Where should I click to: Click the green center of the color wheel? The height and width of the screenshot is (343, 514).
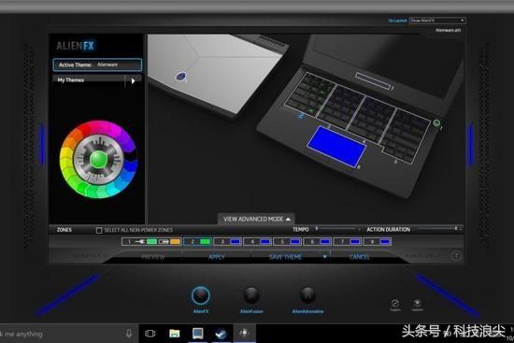click(98, 160)
